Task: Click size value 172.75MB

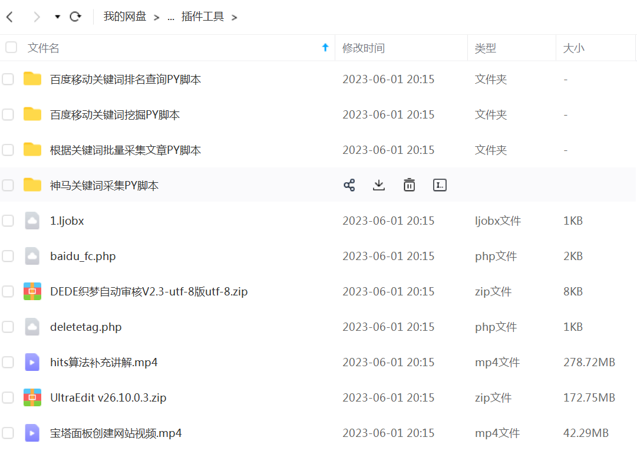Action: 589,397
